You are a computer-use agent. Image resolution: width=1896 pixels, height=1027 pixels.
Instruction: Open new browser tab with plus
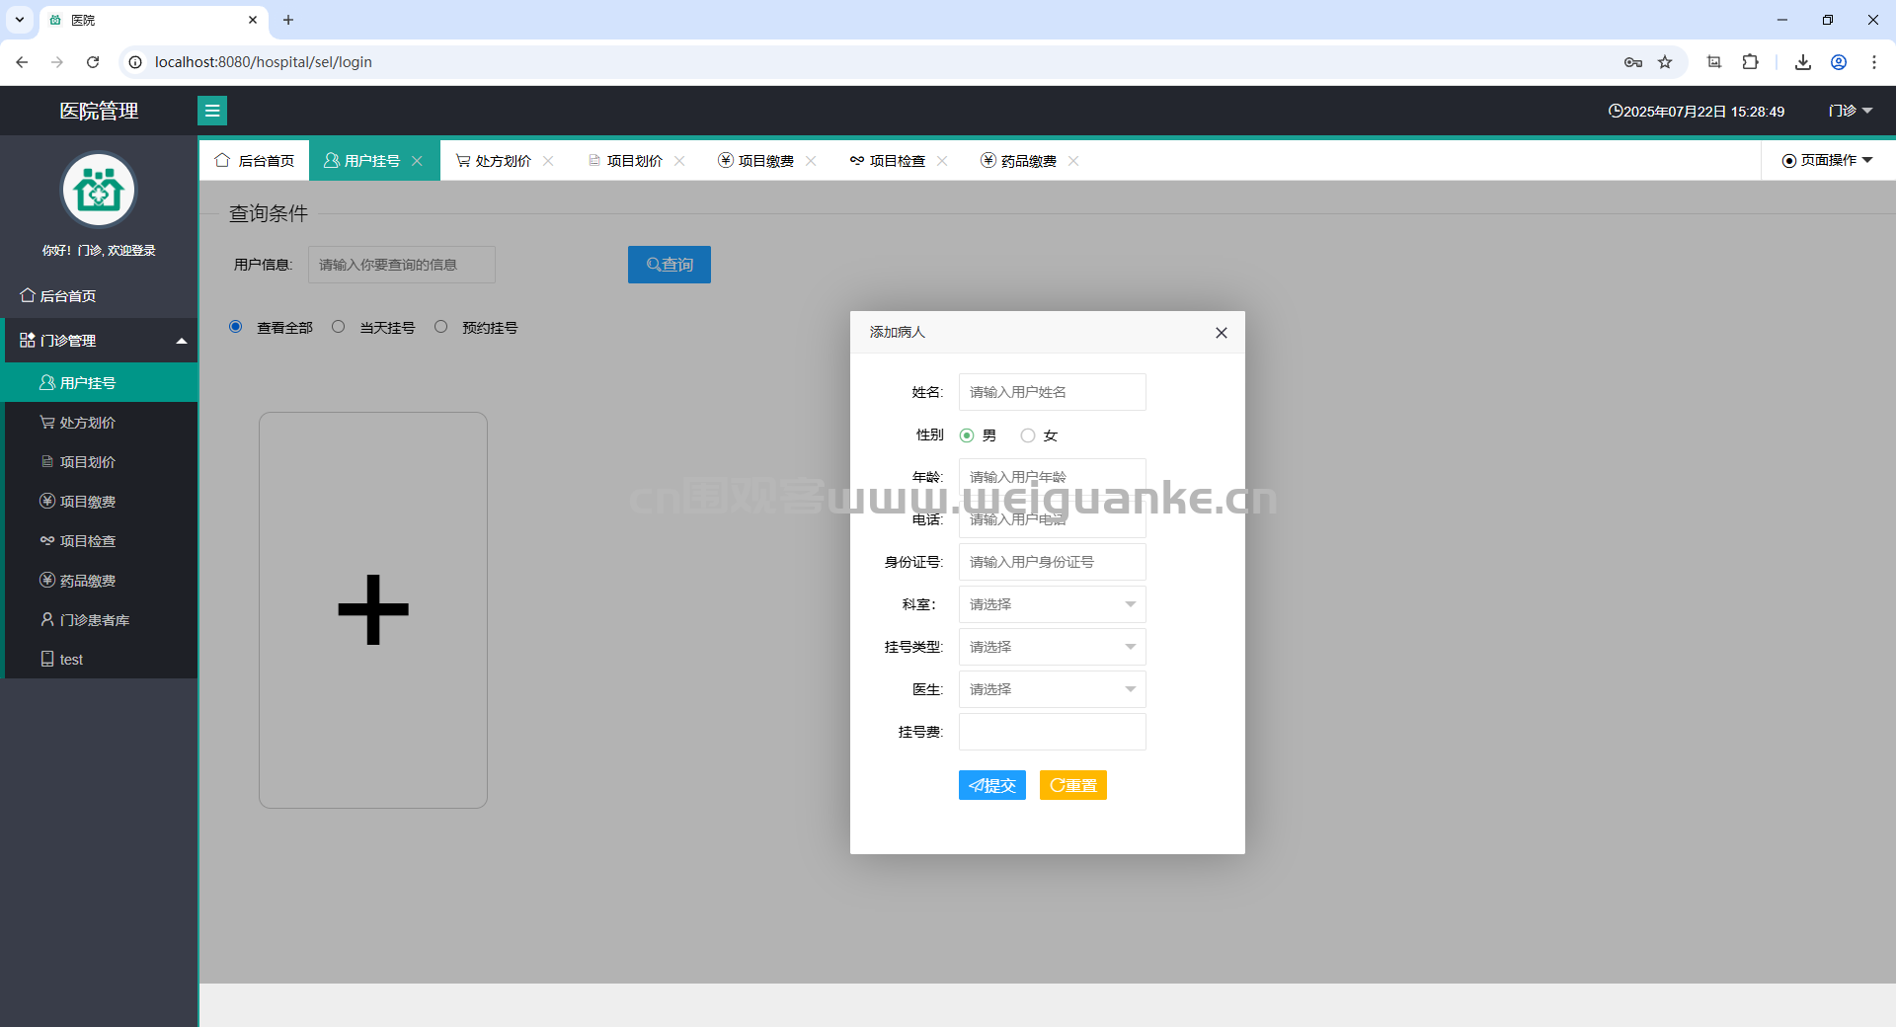pos(288,20)
